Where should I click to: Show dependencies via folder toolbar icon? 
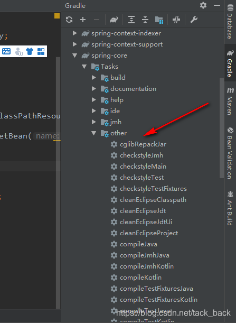pyautogui.click(x=159, y=20)
